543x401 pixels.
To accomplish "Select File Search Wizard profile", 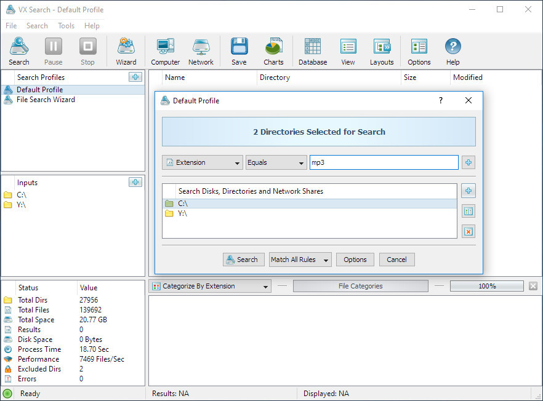I will click(x=73, y=100).
